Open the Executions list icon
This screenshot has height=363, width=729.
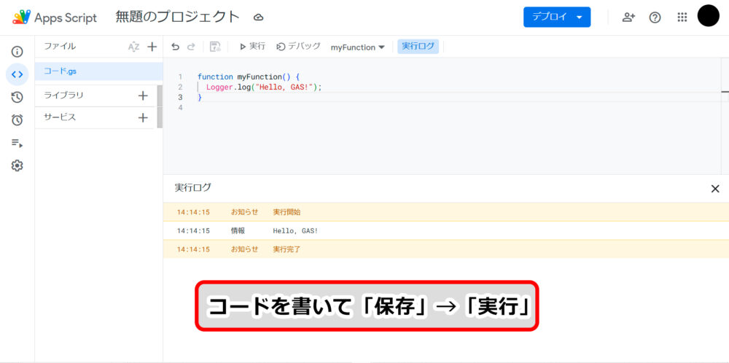click(x=17, y=143)
